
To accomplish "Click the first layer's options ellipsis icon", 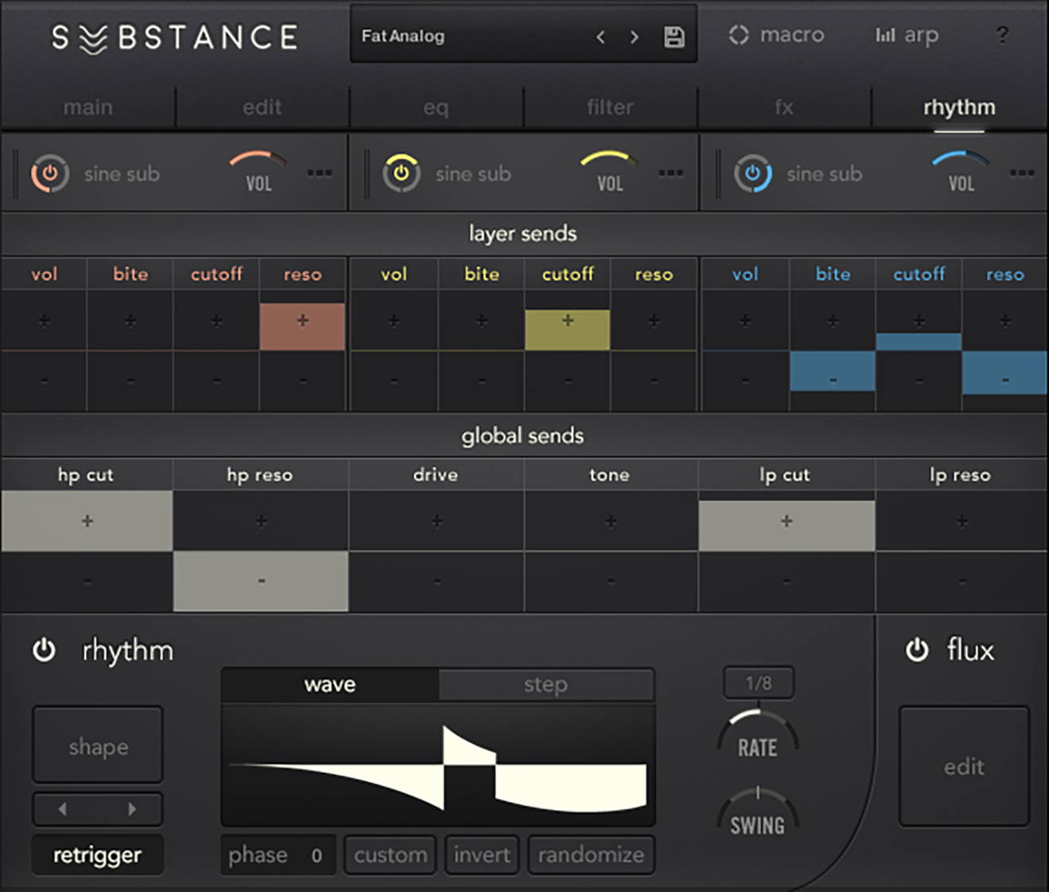I will click(320, 173).
